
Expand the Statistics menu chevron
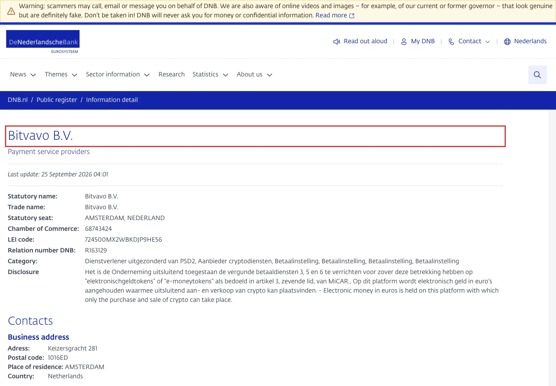pos(225,75)
